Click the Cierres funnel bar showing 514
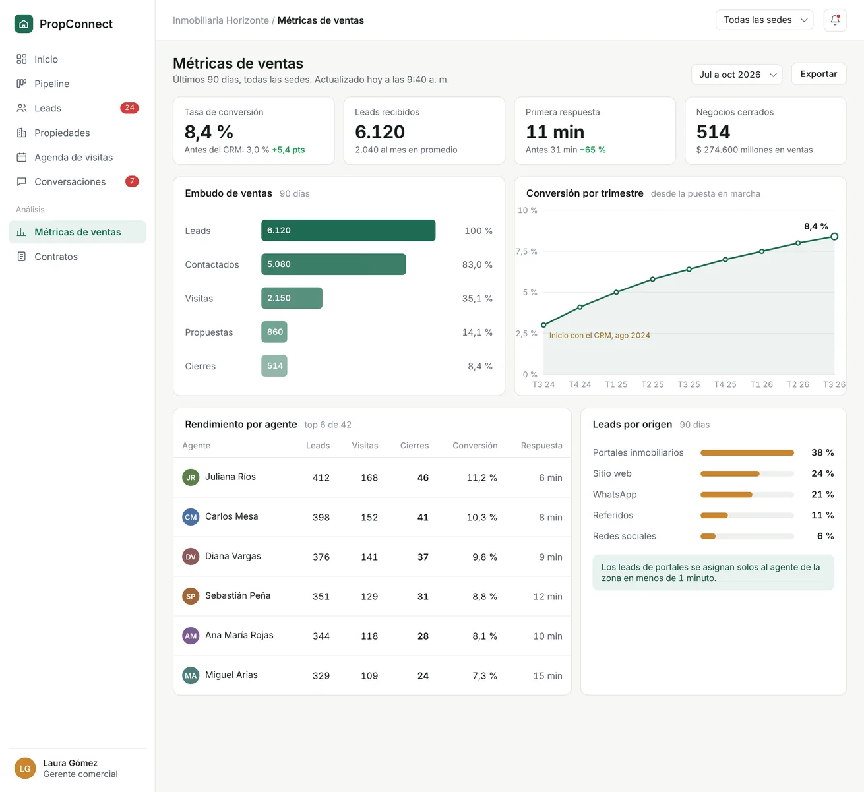This screenshot has height=792, width=864. coord(274,366)
